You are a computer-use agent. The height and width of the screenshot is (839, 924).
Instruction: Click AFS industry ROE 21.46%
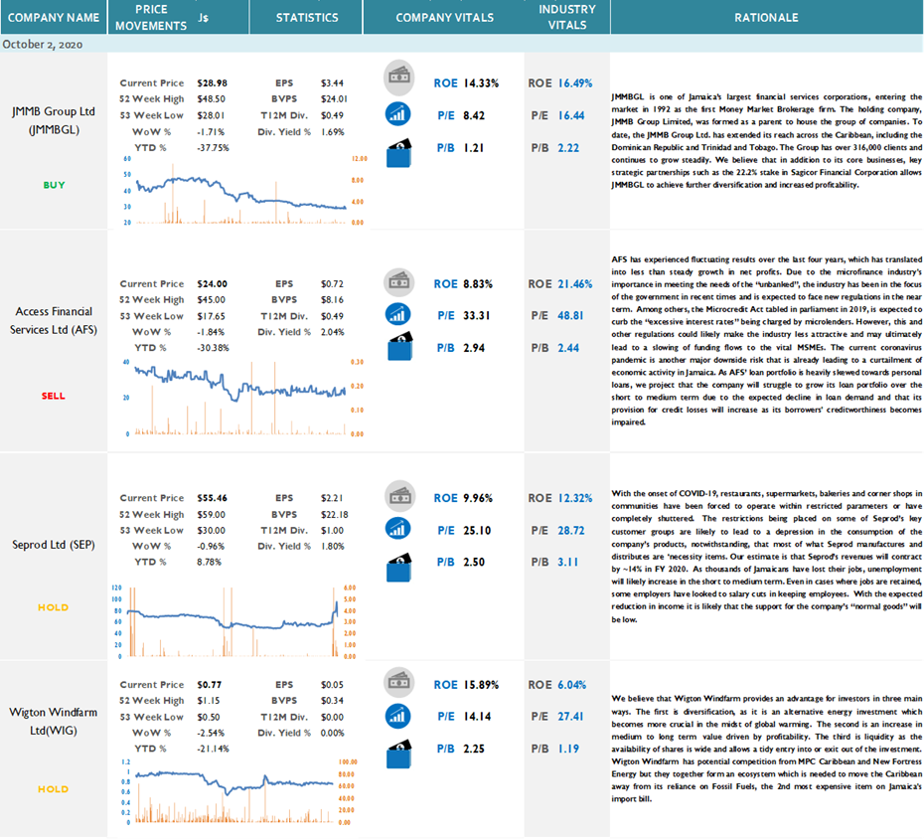[x=575, y=283]
